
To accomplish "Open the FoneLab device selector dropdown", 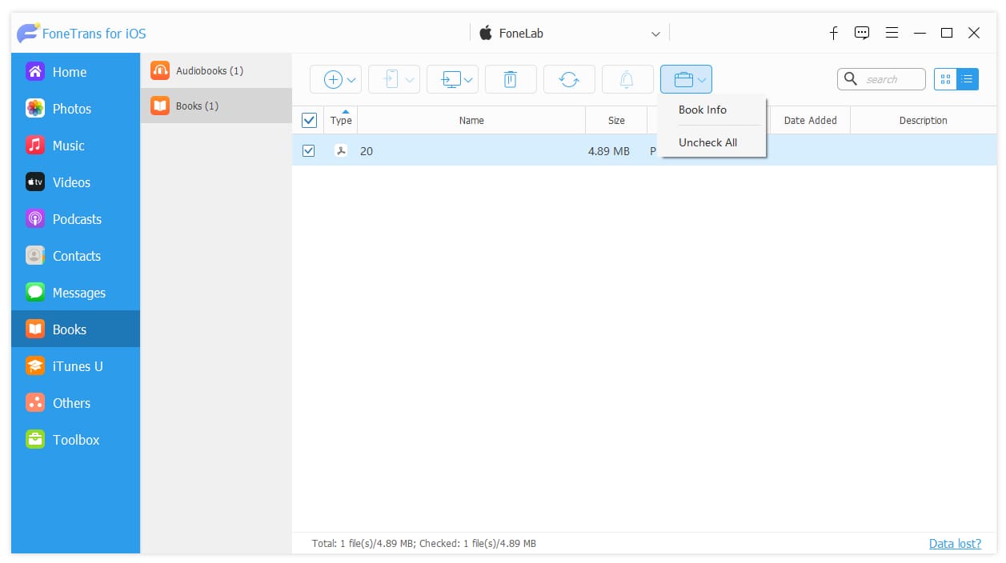I will [x=570, y=34].
